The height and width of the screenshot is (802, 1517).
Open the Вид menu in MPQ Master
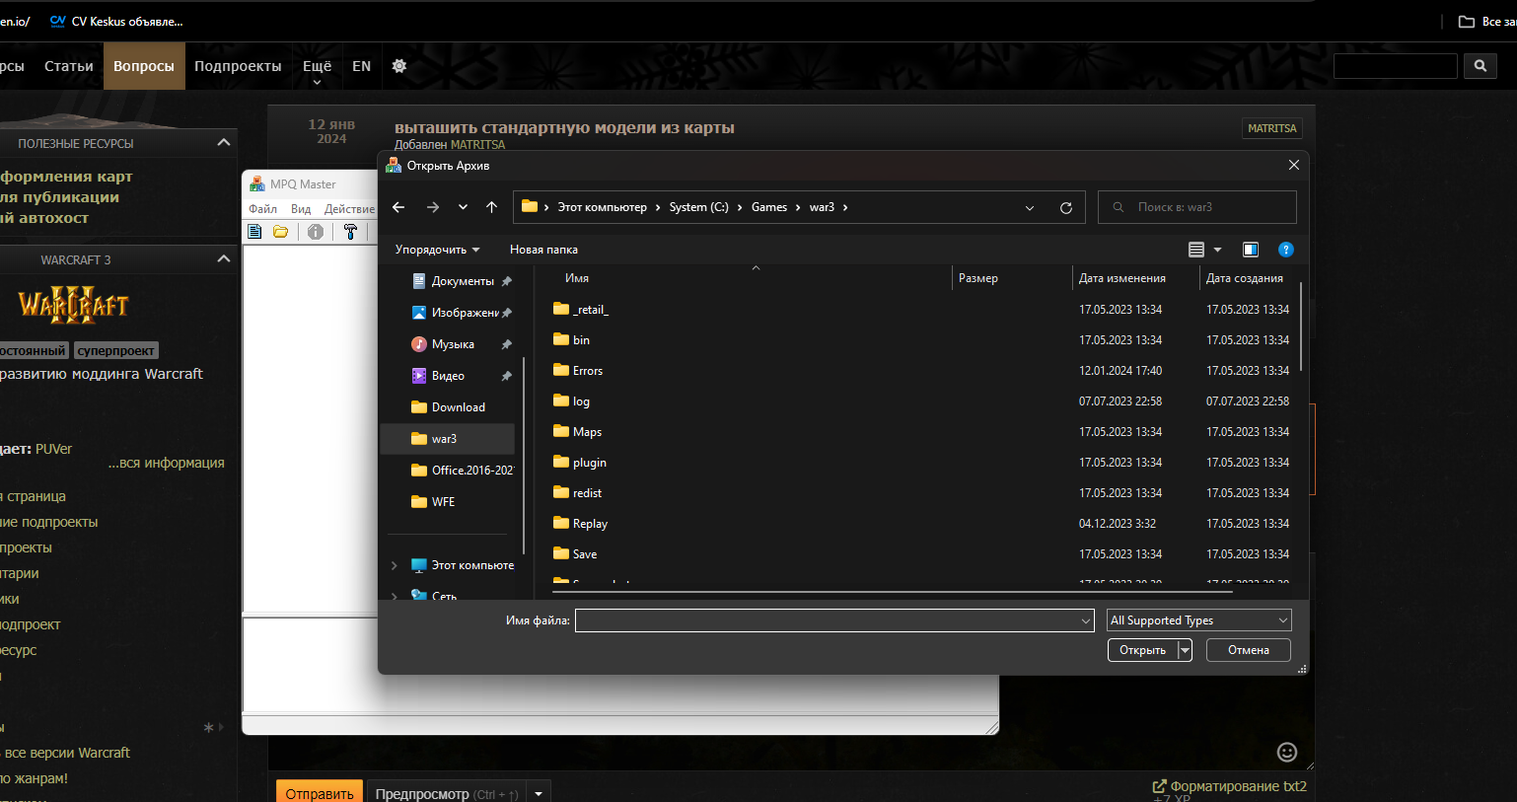301,209
